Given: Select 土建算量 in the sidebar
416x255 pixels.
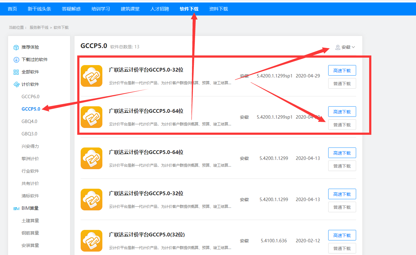Looking at the screenshot, I should click(30, 221).
